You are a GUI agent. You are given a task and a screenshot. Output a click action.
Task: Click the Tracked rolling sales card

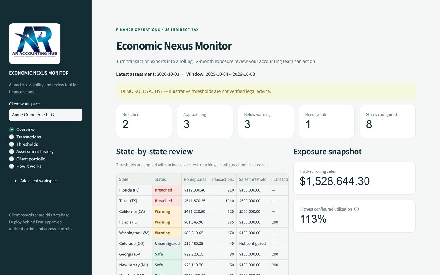point(354,178)
